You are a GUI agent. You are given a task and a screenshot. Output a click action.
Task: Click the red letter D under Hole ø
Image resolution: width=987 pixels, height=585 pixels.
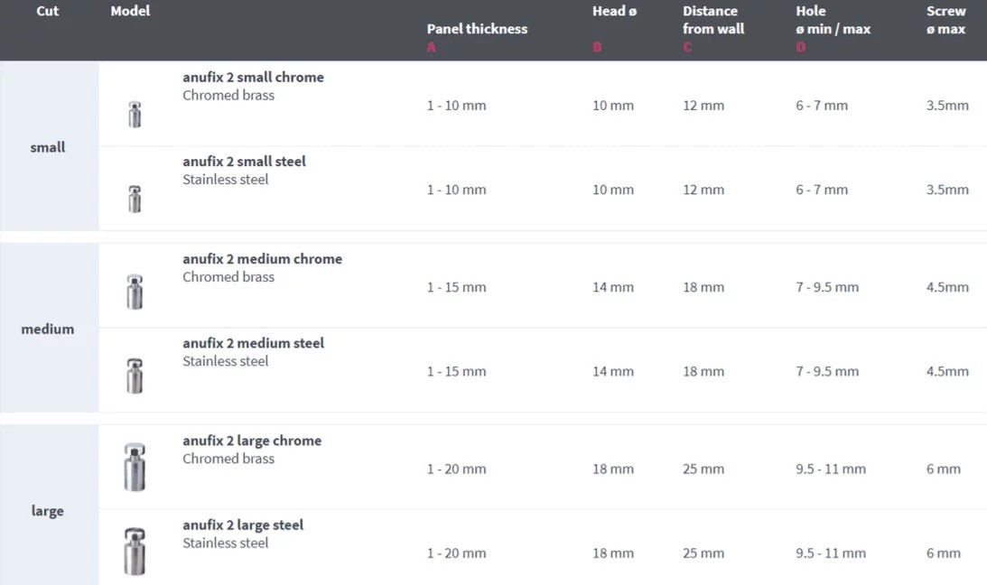pos(800,47)
